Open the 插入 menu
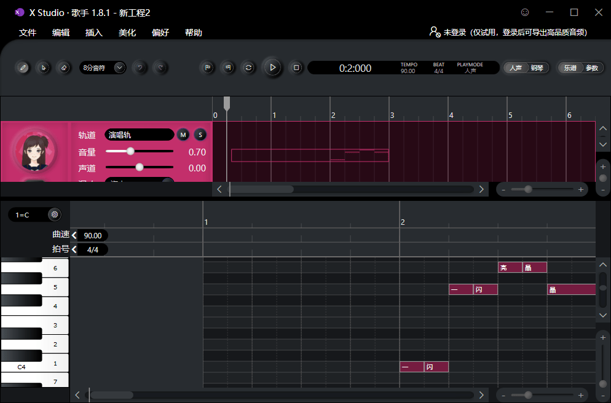Image resolution: width=611 pixels, height=403 pixels. click(x=93, y=33)
